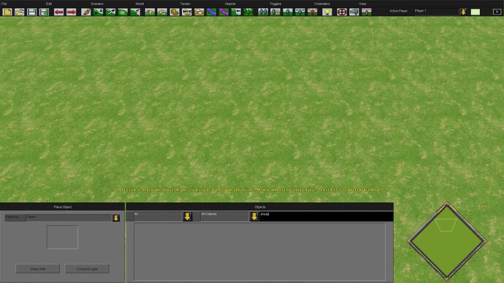Save scenario using the floppy disk icon
The image size is (504, 283).
[x=32, y=12]
